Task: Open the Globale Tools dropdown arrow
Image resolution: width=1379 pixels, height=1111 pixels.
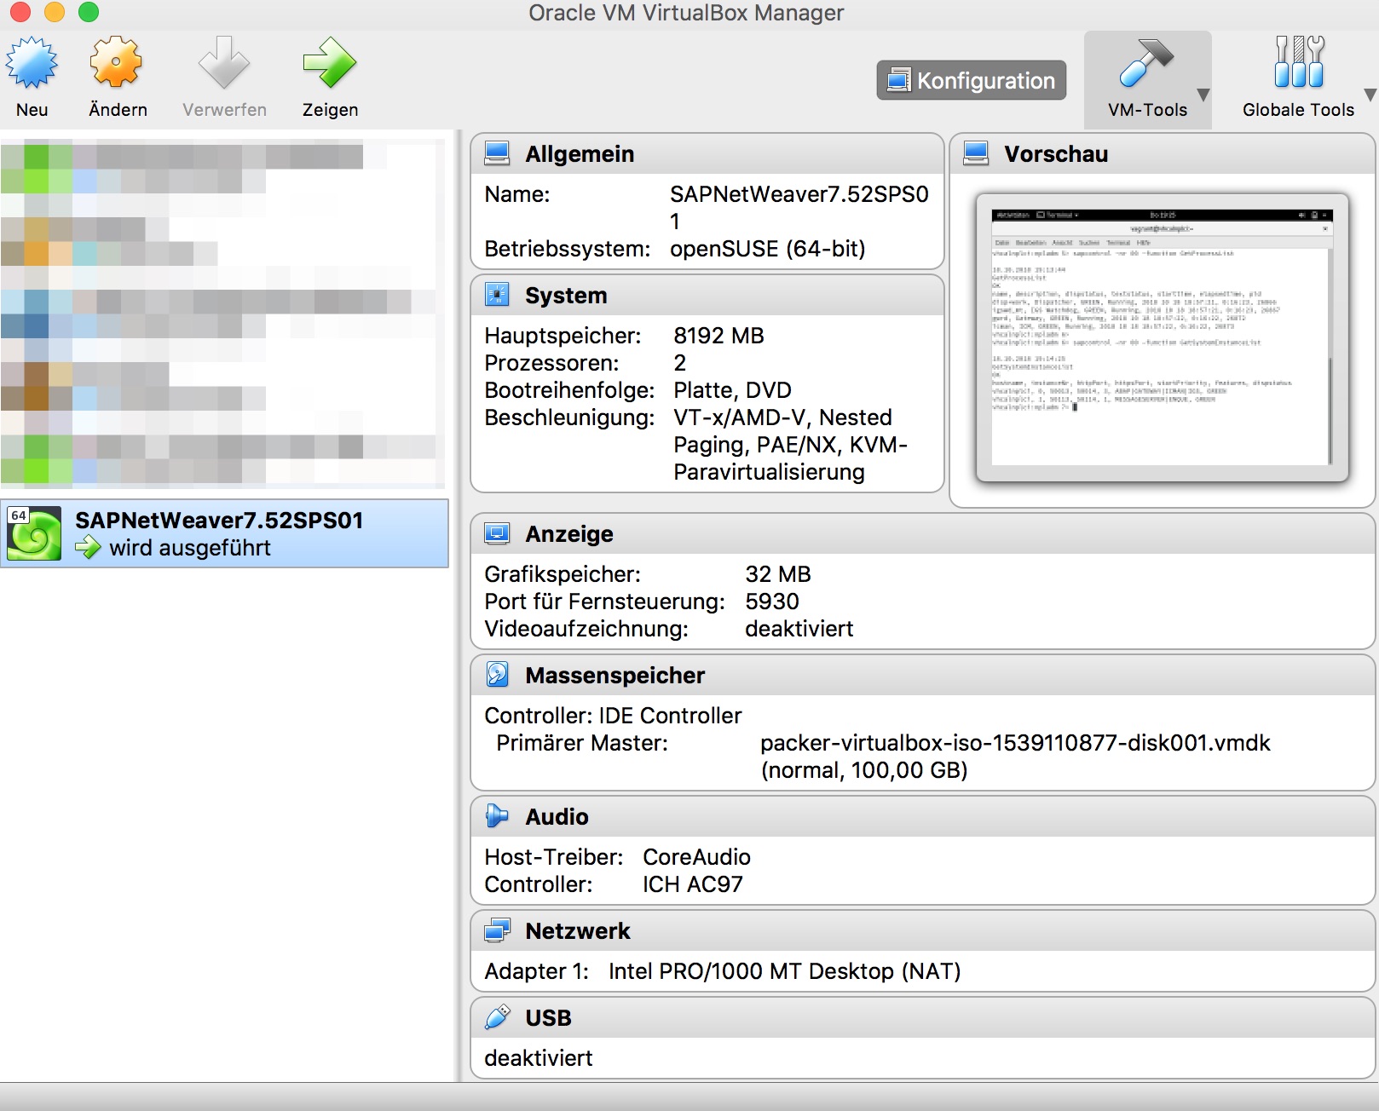Action: click(1370, 95)
